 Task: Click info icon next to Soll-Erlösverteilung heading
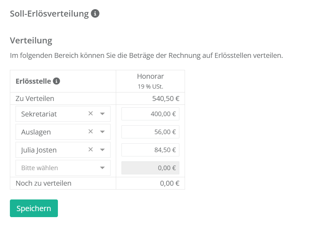[95, 14]
